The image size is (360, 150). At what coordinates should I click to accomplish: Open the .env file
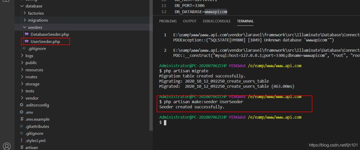pyautogui.click(x=29, y=112)
